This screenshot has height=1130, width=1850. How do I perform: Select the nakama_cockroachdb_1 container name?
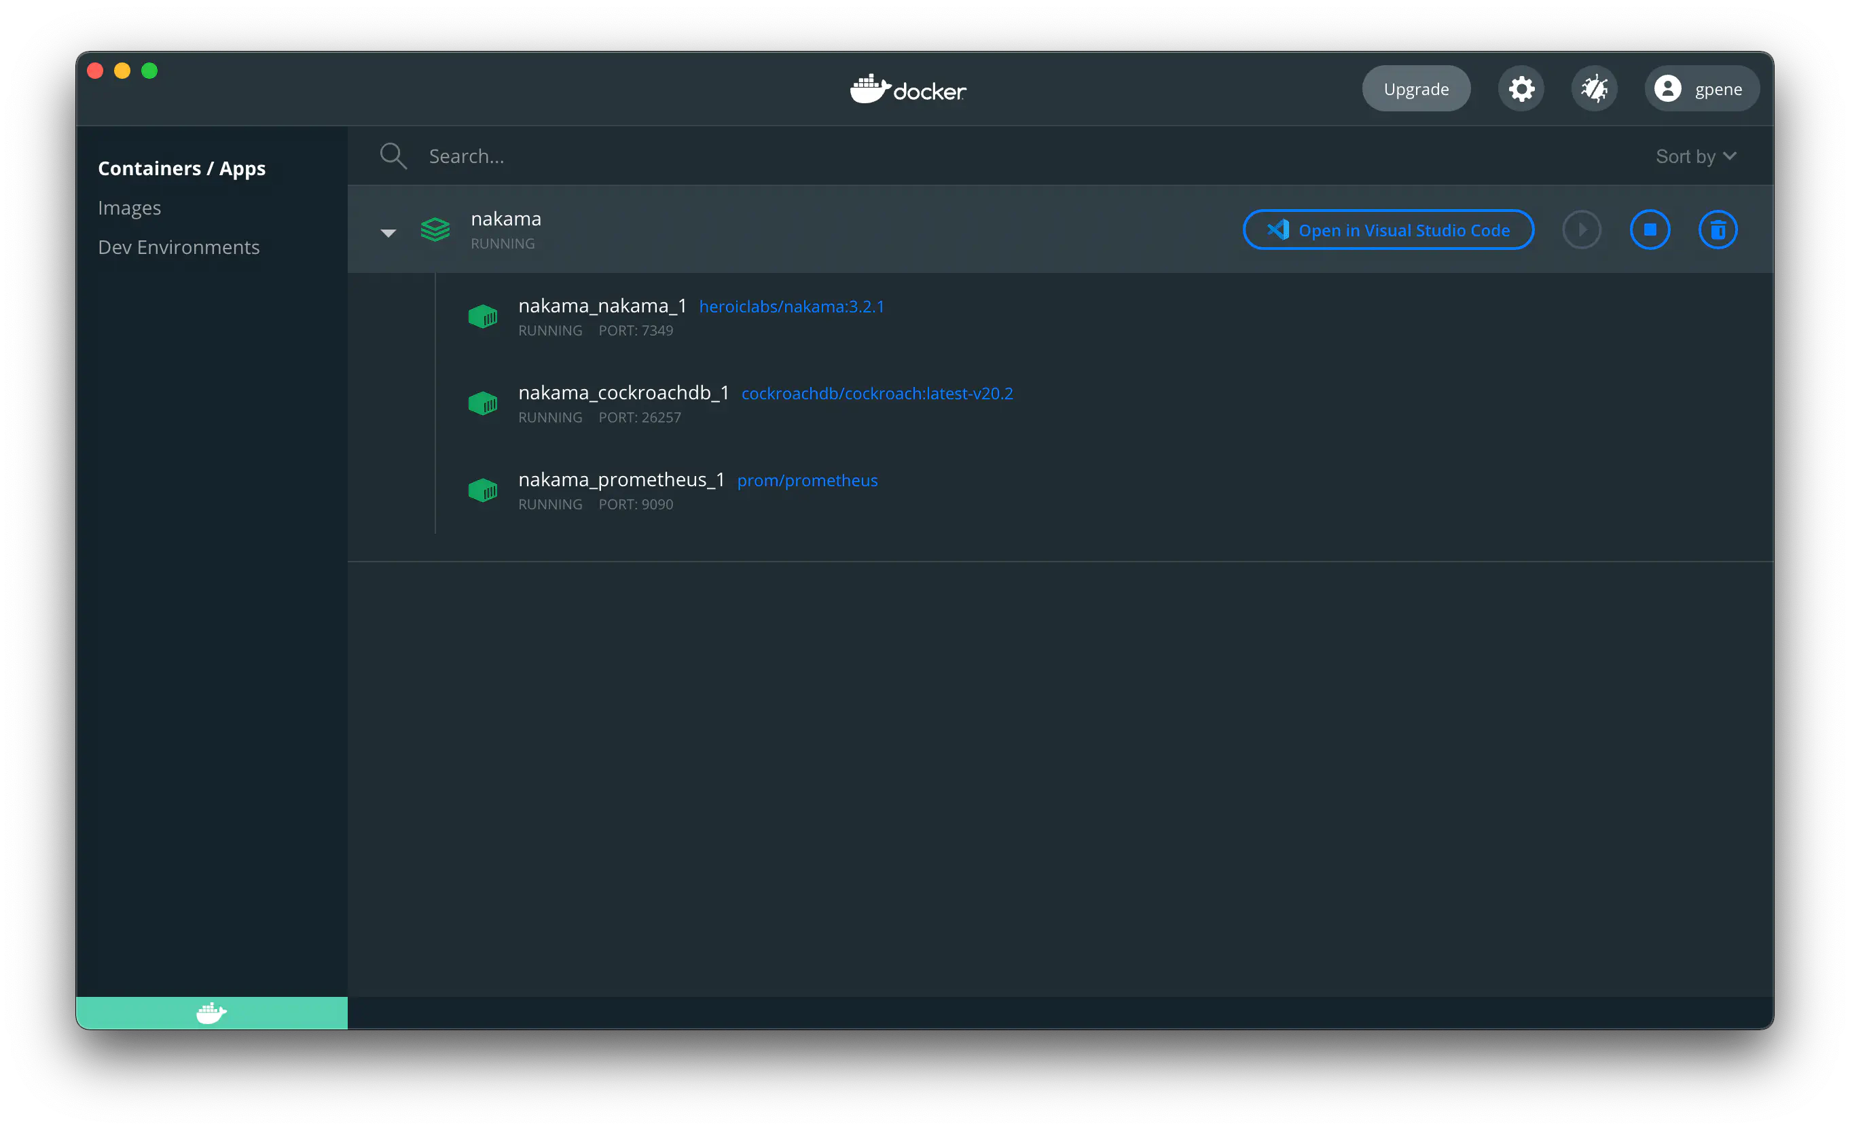[623, 393]
